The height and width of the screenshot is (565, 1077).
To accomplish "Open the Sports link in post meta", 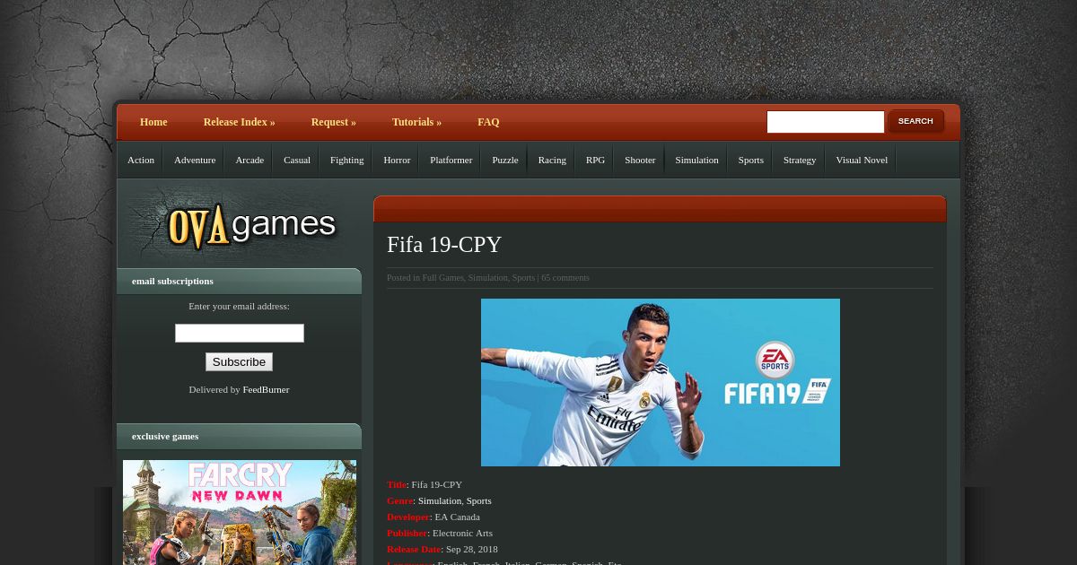I will click(523, 278).
